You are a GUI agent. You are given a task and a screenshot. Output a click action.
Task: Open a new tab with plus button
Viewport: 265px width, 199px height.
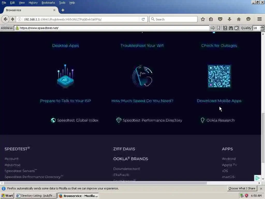63,10
